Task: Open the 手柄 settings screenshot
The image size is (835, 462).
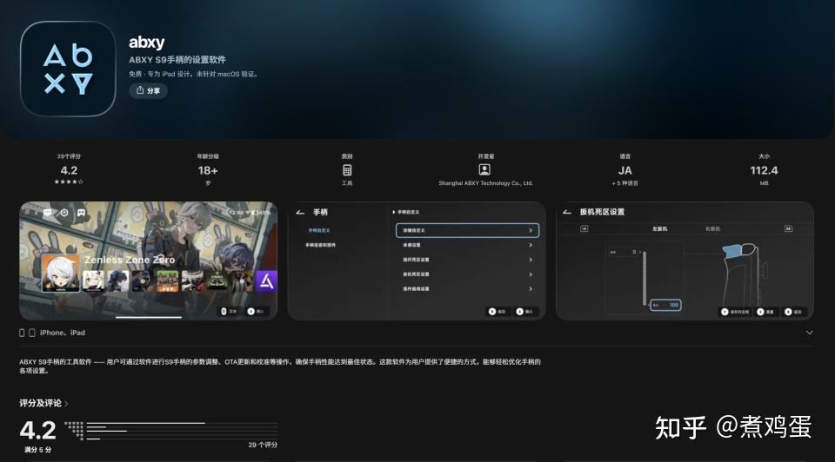Action: click(417, 261)
